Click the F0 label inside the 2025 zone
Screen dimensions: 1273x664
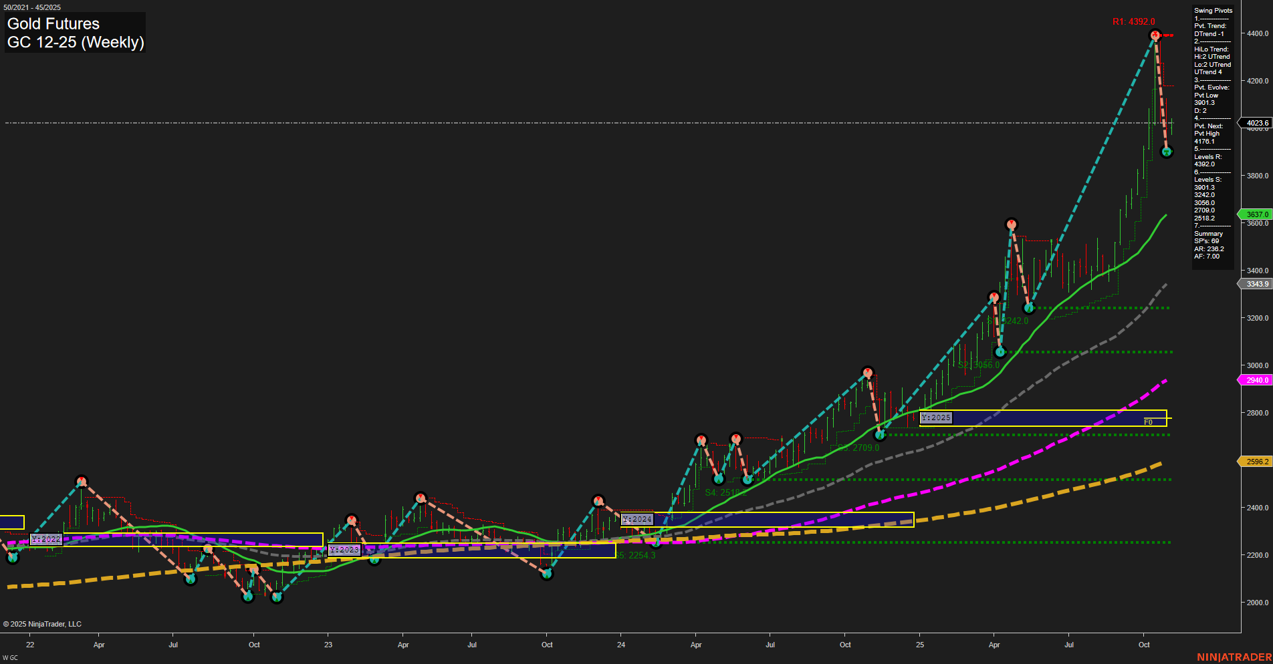point(1148,422)
